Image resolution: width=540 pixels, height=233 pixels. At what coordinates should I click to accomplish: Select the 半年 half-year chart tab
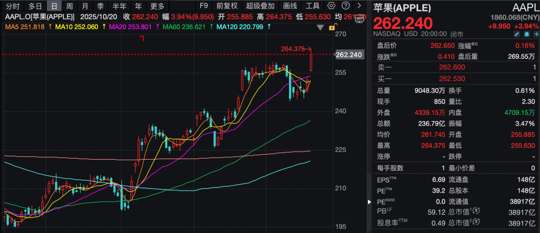(119, 6)
